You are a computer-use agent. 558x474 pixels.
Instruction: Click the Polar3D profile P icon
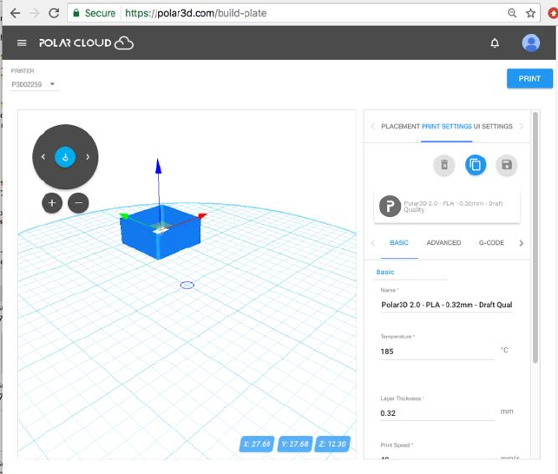pos(390,207)
